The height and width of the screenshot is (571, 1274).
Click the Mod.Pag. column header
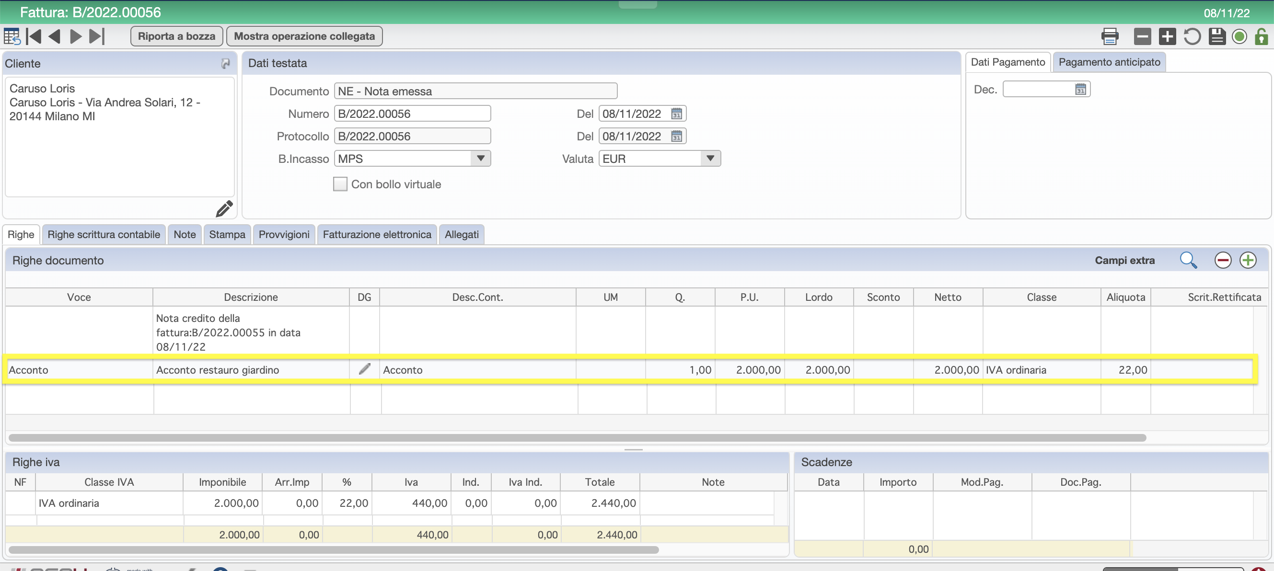click(x=982, y=482)
